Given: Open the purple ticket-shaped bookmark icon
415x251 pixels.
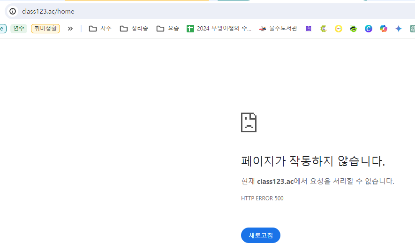Looking at the screenshot, I should (x=309, y=29).
